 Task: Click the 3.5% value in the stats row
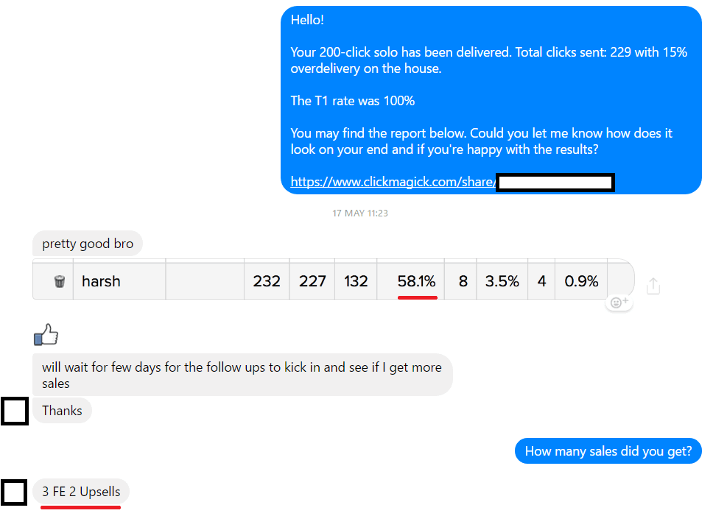[x=502, y=281]
